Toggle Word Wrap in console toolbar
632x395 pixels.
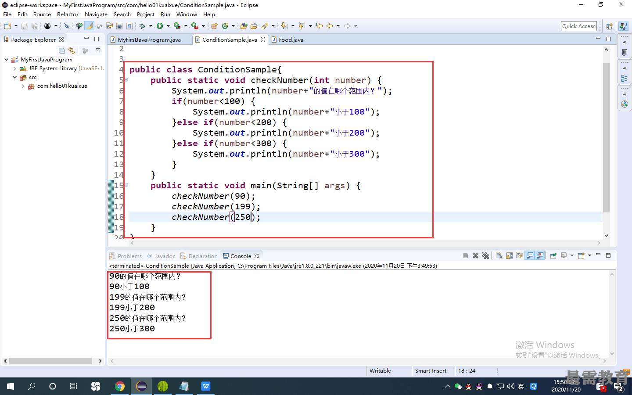(x=520, y=255)
